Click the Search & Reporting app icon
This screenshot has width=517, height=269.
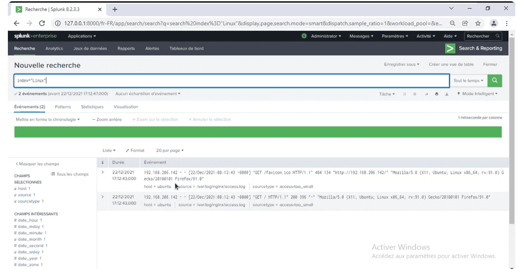coord(450,48)
